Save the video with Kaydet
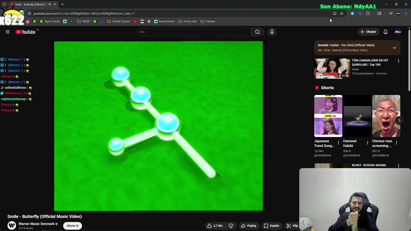411x231 pixels. 272,226
